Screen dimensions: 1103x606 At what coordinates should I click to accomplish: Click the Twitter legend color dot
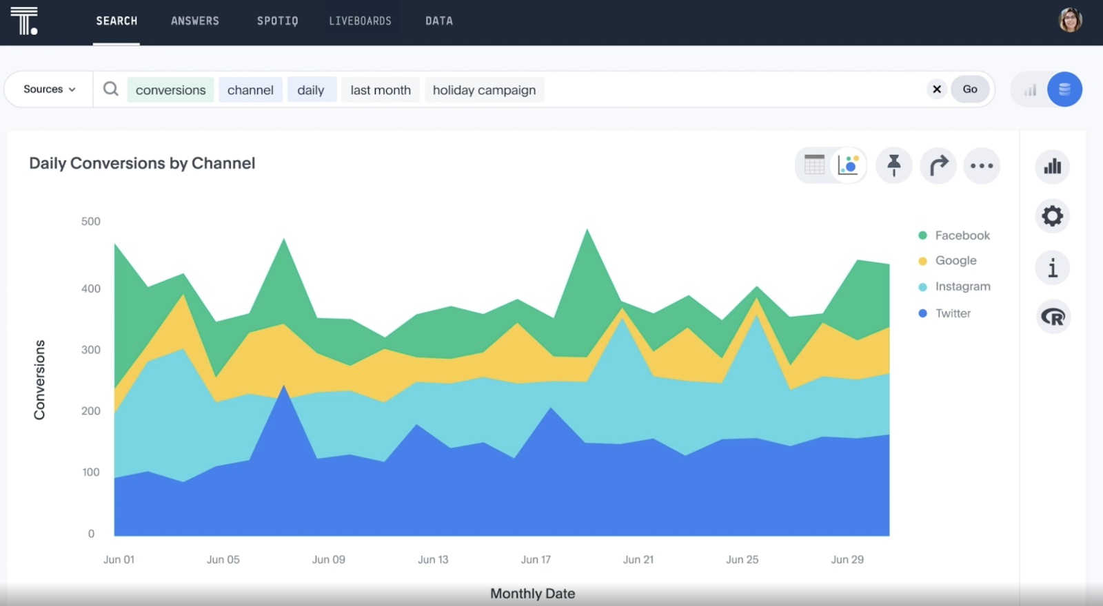click(x=922, y=313)
